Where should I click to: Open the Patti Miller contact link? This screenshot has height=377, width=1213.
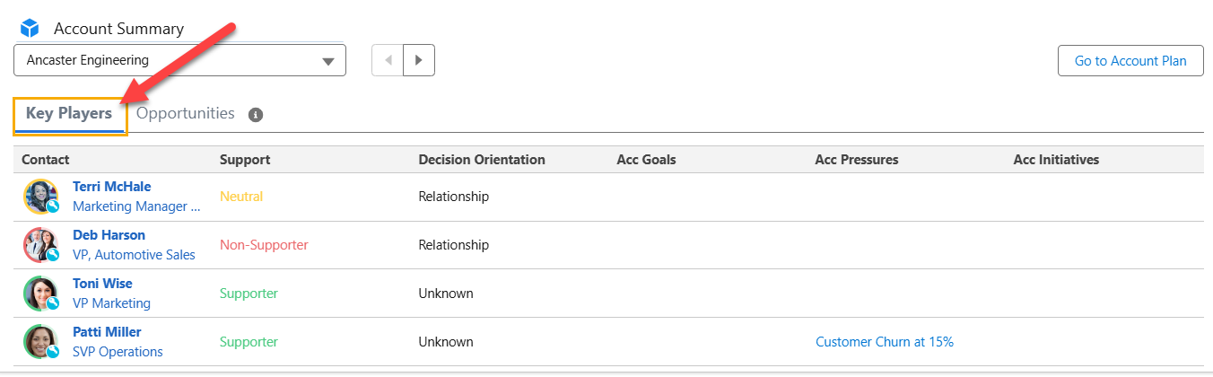(x=107, y=332)
